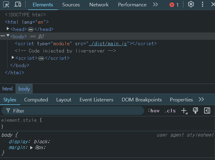Open the Network tab
This screenshot has height=160, width=215.
point(99,5)
